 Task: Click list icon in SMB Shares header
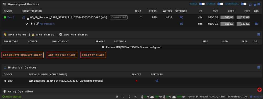pos(259,34)
